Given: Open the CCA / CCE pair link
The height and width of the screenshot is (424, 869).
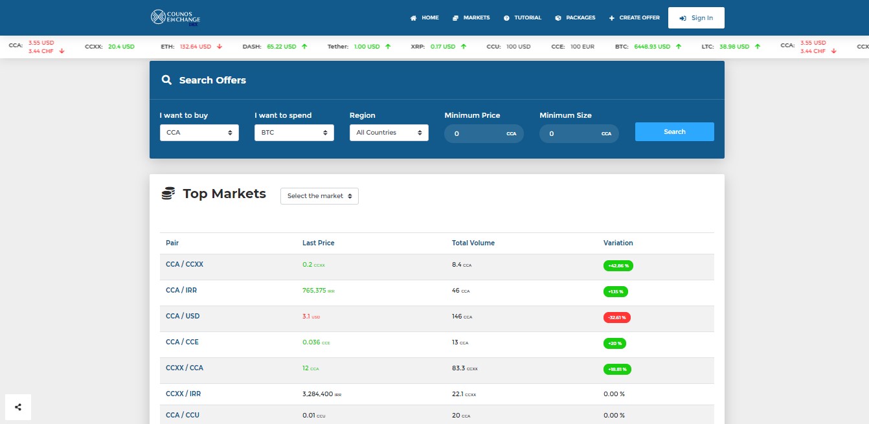Looking at the screenshot, I should [x=182, y=342].
